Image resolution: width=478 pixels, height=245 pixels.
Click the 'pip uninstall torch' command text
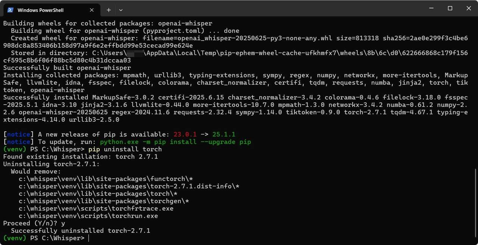click(x=125, y=149)
